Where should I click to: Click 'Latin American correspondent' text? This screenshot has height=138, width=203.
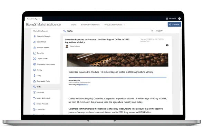79,82
